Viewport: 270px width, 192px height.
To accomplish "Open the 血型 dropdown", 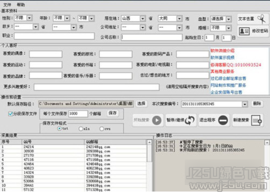I will pyautogui.click(x=229, y=19).
